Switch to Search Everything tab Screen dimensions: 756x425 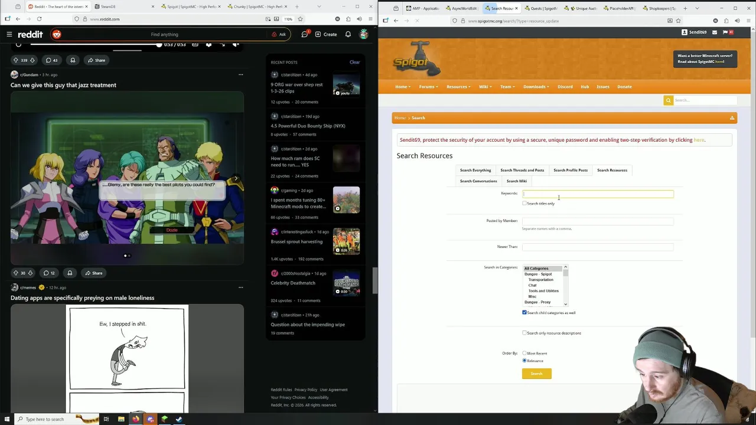point(475,170)
